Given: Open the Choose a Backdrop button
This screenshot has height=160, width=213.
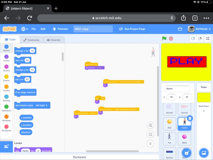Looking at the screenshot, I should (x=204, y=153).
